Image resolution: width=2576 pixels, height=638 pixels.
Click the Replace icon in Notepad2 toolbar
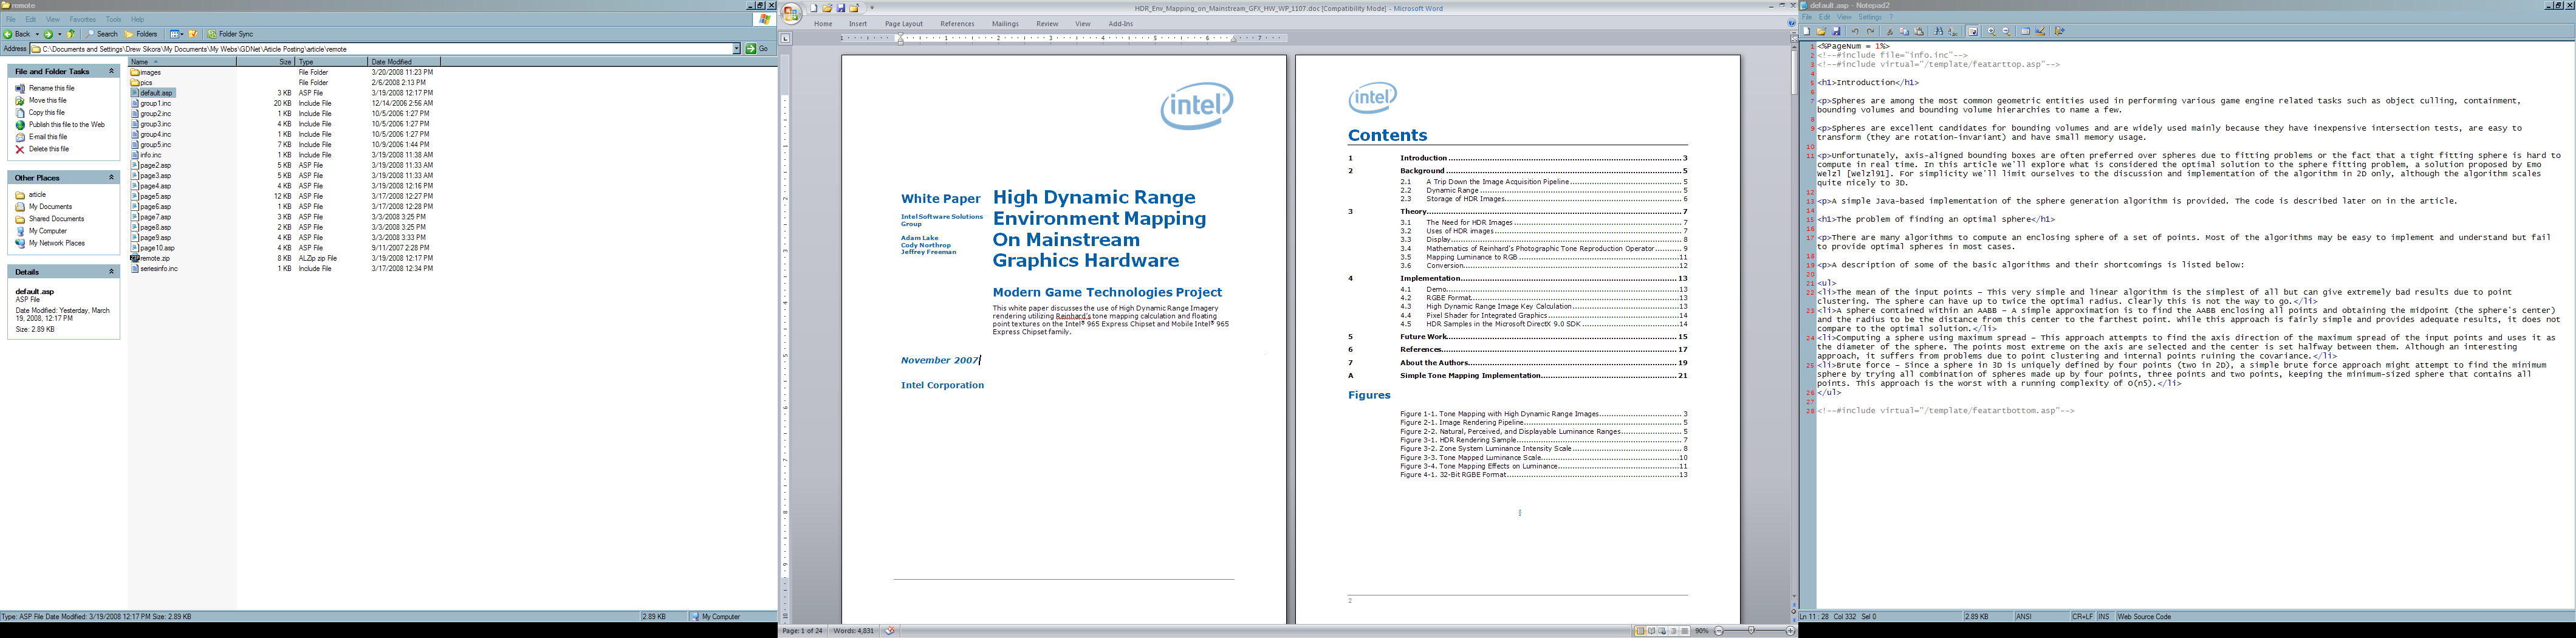tap(1953, 32)
